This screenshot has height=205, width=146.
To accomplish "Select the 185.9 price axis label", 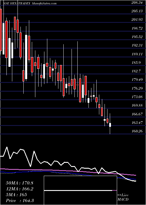I will point(136,63).
